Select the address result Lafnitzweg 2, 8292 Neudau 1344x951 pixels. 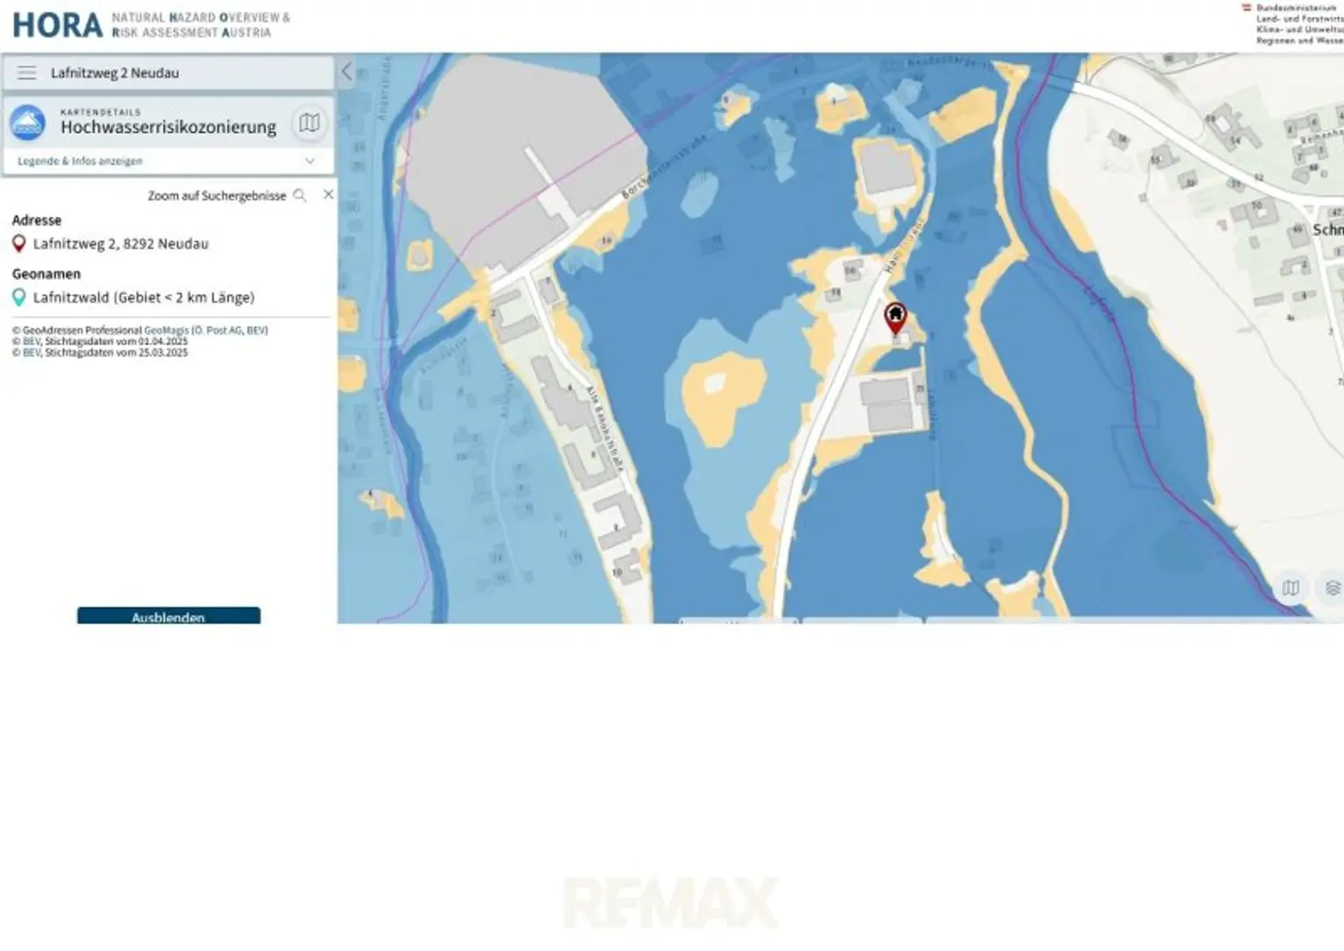pyautogui.click(x=121, y=244)
